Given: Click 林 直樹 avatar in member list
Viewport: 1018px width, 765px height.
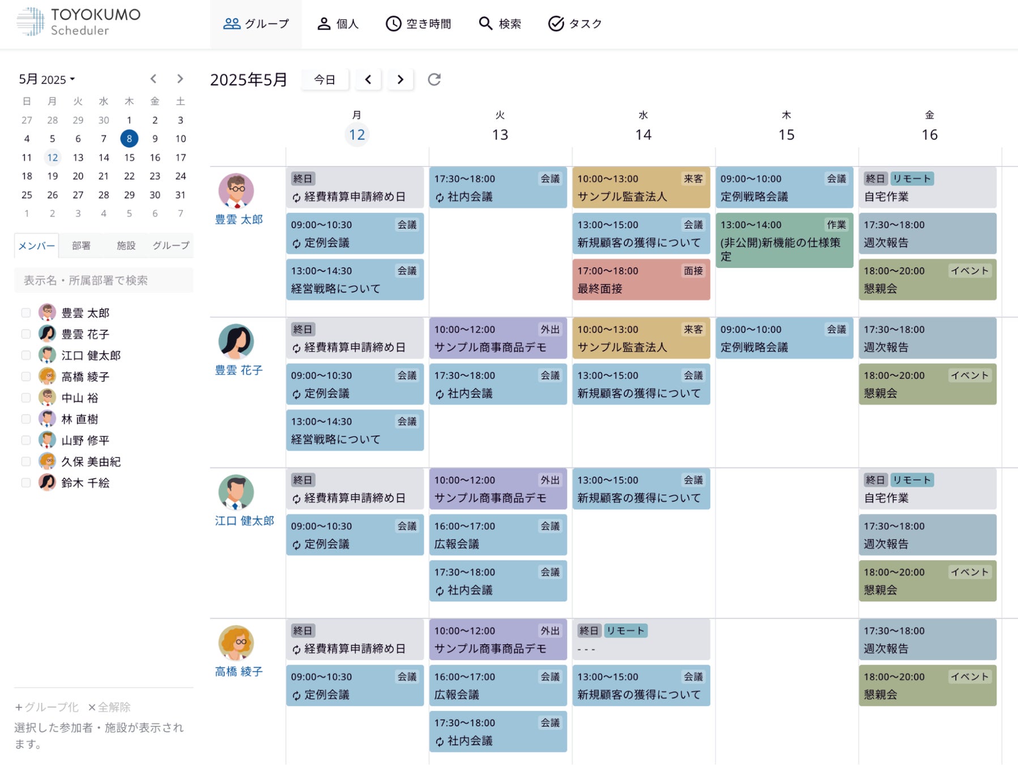Looking at the screenshot, I should 47,418.
